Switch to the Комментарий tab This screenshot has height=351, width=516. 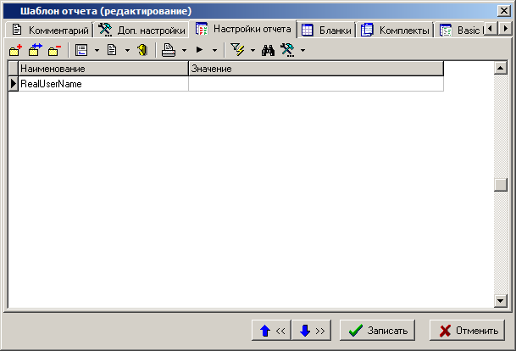click(x=50, y=30)
